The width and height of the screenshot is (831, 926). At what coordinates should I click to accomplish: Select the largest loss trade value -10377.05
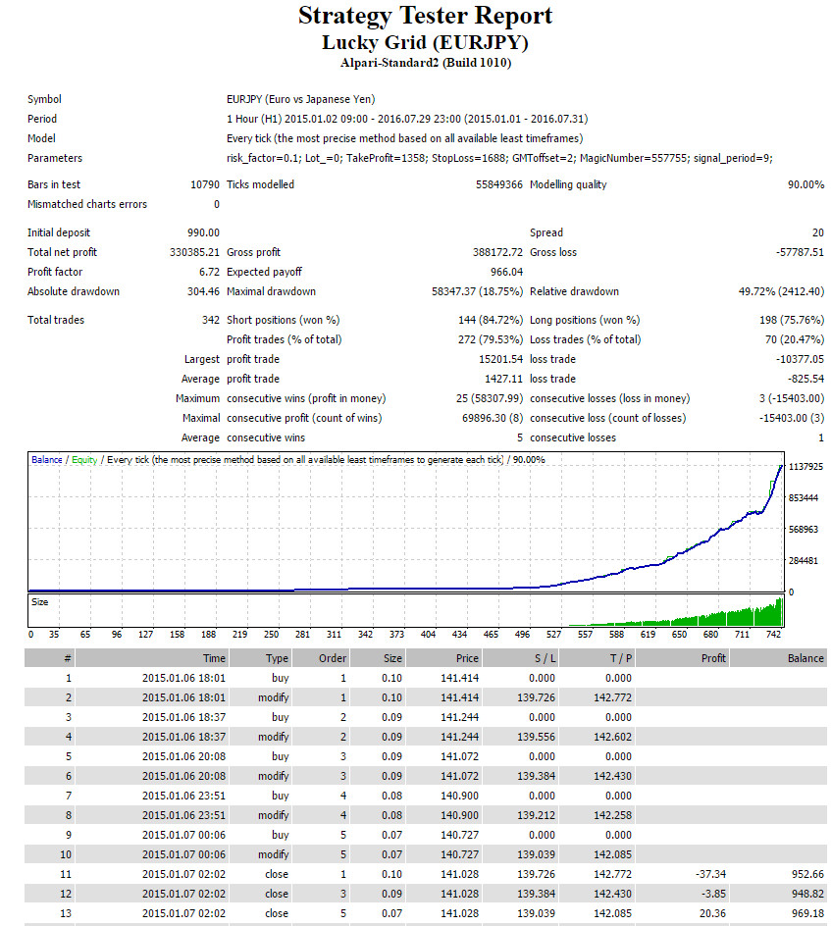pyautogui.click(x=800, y=359)
